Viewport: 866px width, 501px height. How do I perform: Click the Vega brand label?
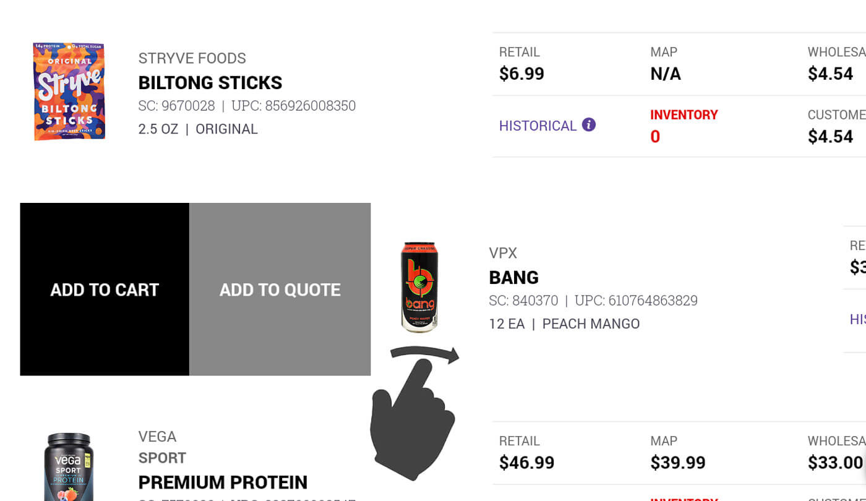pos(157,437)
